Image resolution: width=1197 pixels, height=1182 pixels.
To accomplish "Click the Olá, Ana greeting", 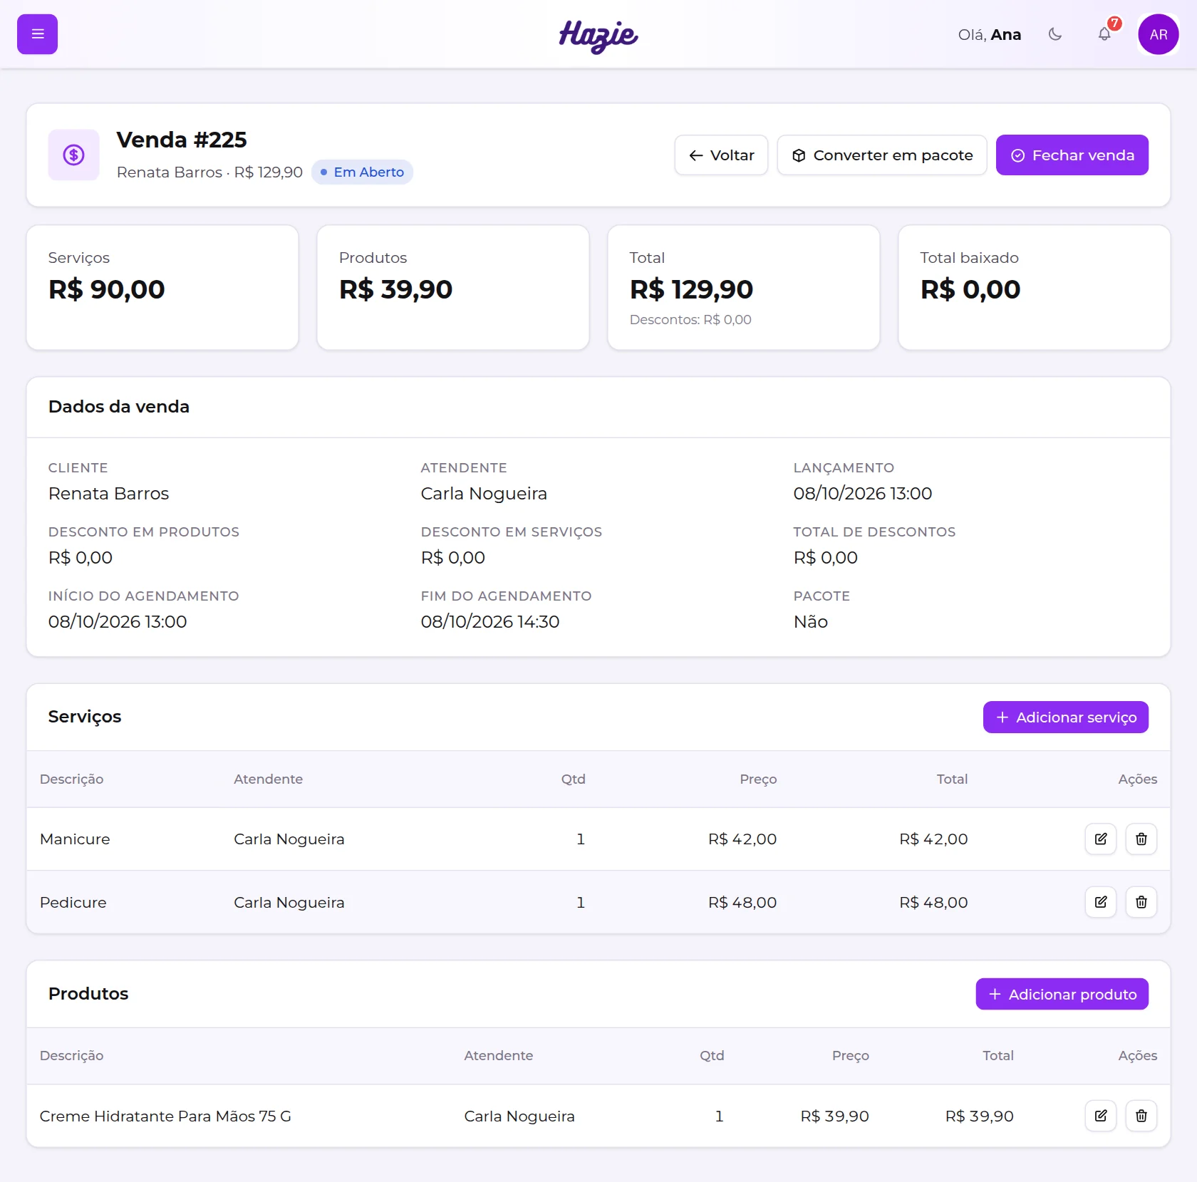I will (x=990, y=35).
